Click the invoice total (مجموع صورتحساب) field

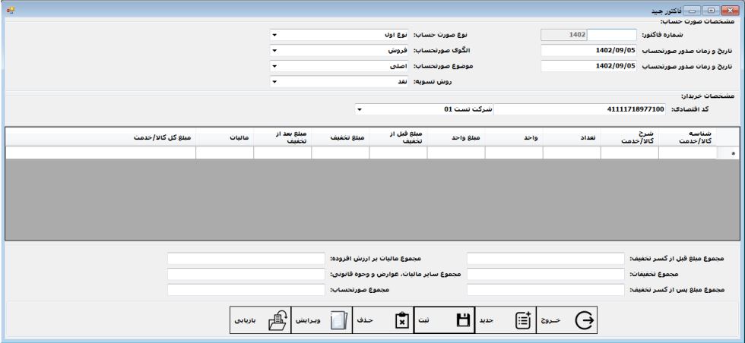tap(246, 290)
